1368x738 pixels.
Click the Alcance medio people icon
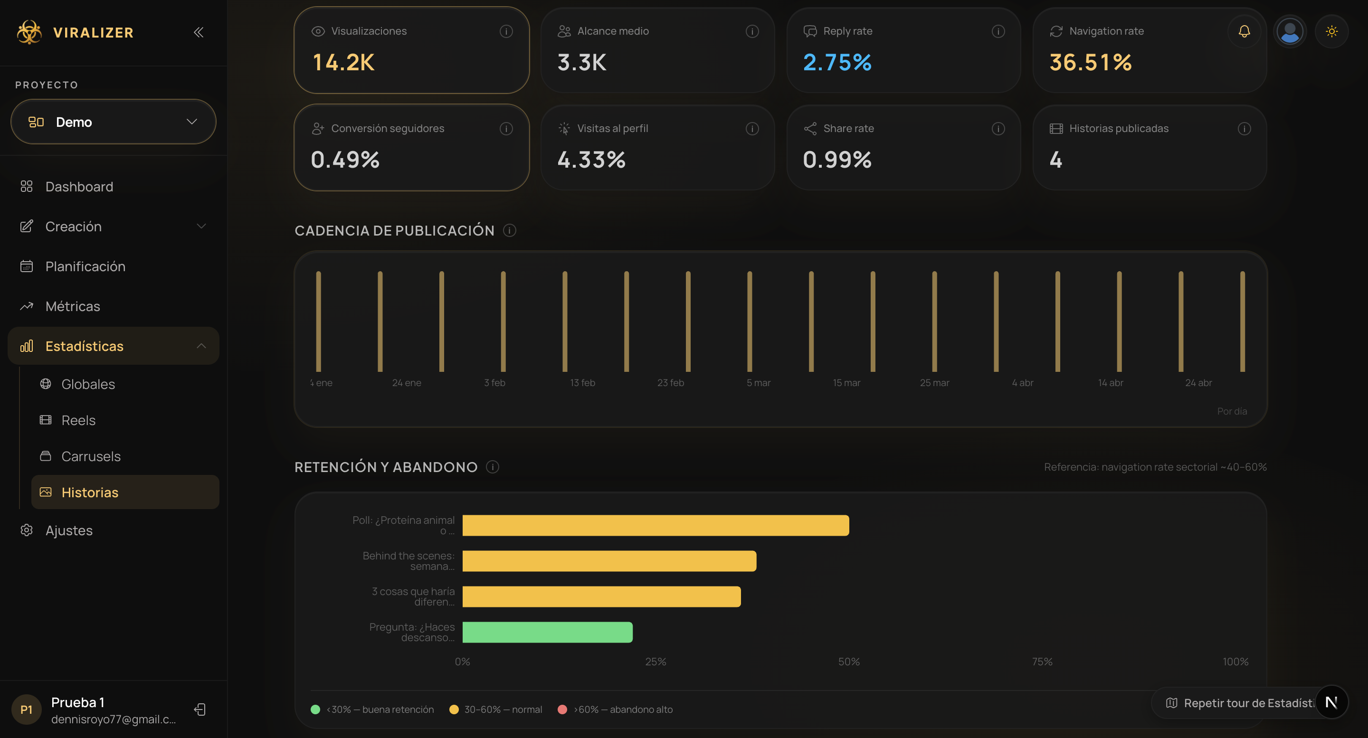[x=564, y=31]
